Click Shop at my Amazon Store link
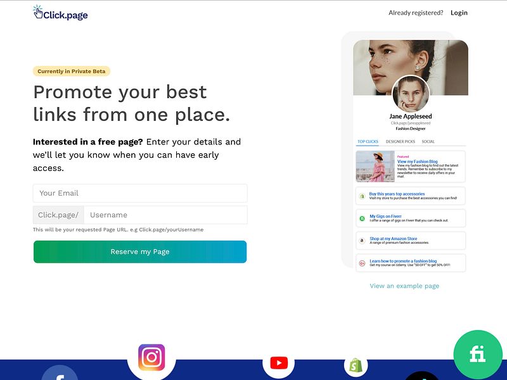This screenshot has width=507, height=380. [x=393, y=239]
